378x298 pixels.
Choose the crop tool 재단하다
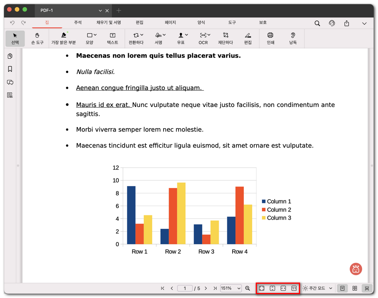(226, 38)
